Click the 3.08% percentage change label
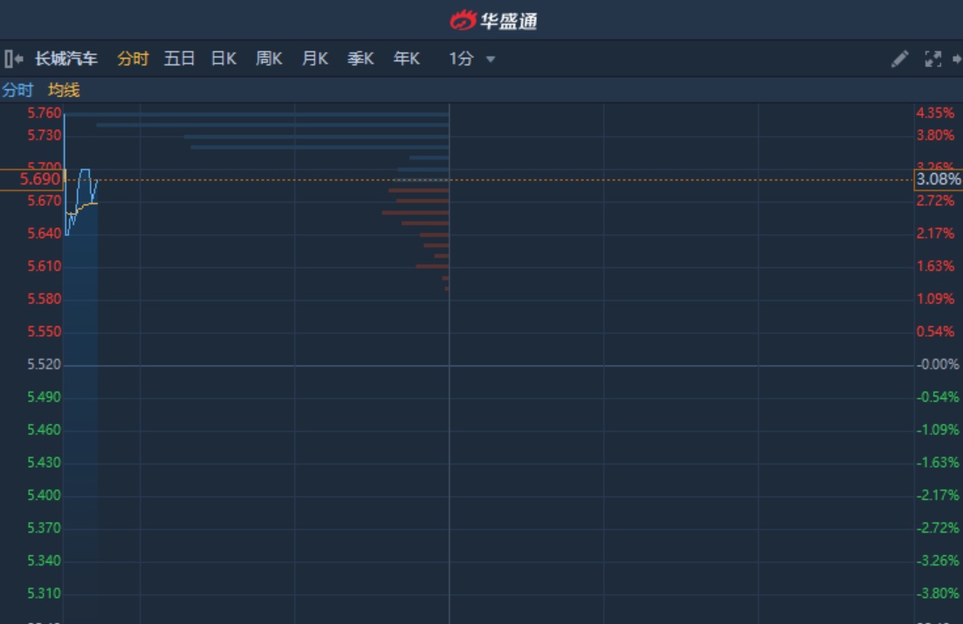The height and width of the screenshot is (624, 963). click(938, 180)
